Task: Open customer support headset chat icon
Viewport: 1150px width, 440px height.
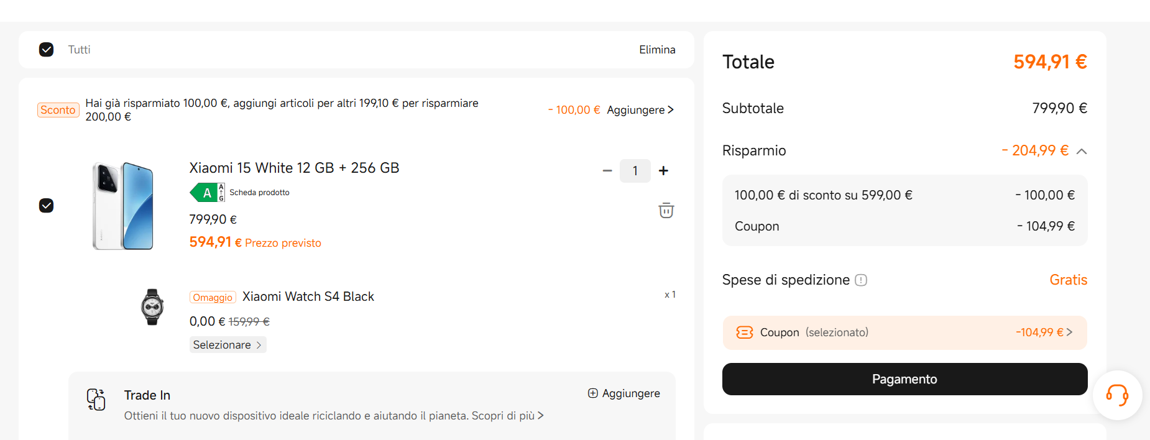Action: (1117, 395)
